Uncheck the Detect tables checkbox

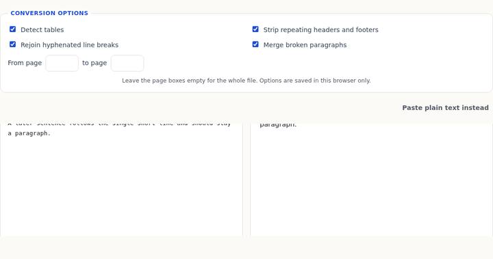click(x=12, y=29)
